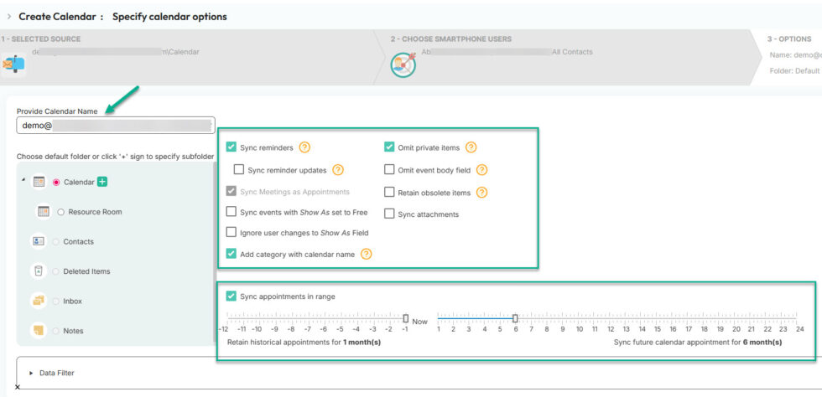
Task: Click the historical appointments slider handle
Action: [406, 318]
